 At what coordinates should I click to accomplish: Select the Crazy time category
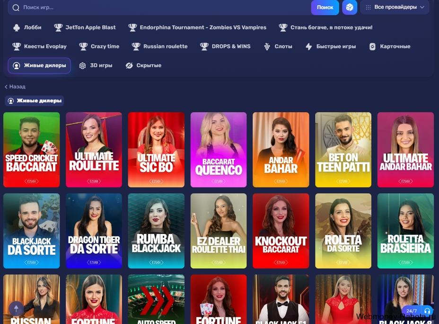[99, 46]
